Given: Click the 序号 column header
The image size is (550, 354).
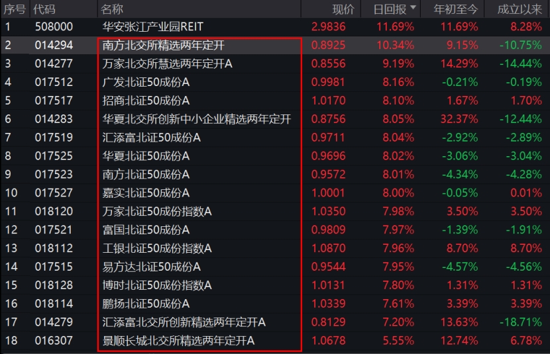Looking at the screenshot, I should pyautogui.click(x=15, y=9).
